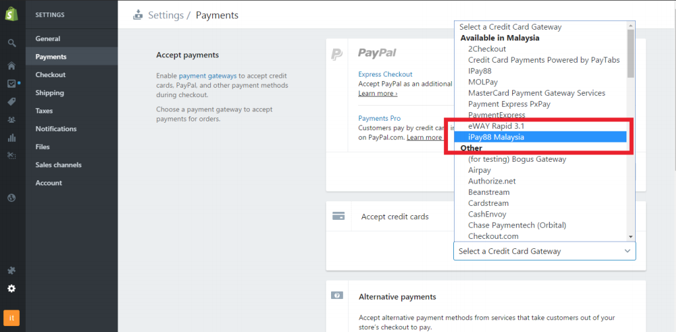Click Payments Pro link
The image size is (676, 332).
coord(379,118)
